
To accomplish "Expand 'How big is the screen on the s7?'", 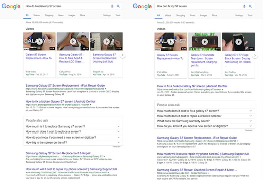I will point(73,143).
